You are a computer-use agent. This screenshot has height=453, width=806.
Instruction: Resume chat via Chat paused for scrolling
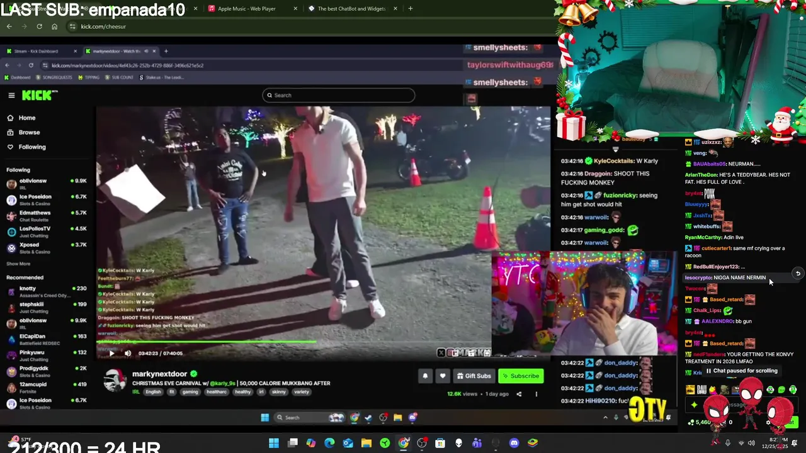(x=741, y=371)
